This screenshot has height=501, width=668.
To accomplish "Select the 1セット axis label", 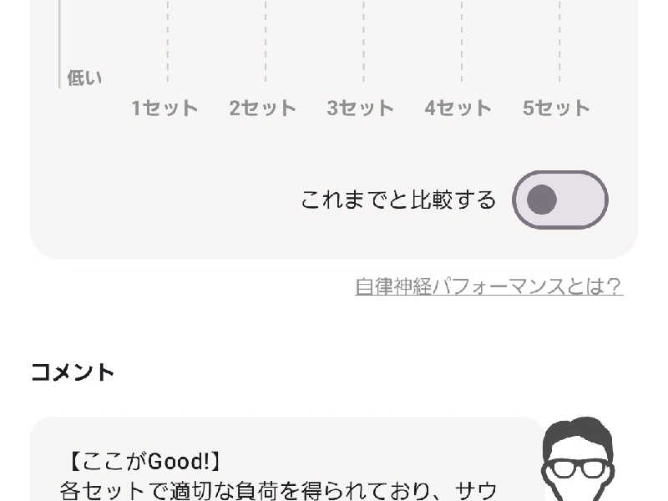I will point(164,109).
